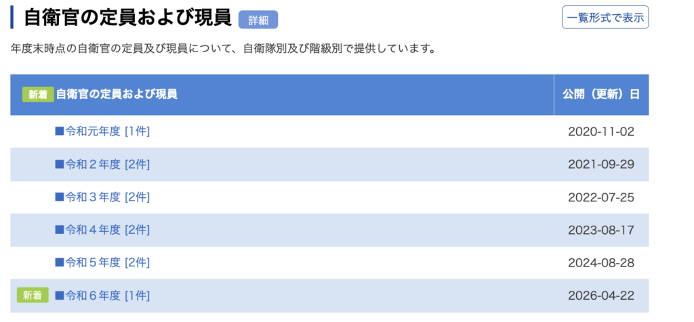Viewport: 694px width, 322px height.
Task: Click the blue square beside 令和３年度
Action: [x=60, y=197]
